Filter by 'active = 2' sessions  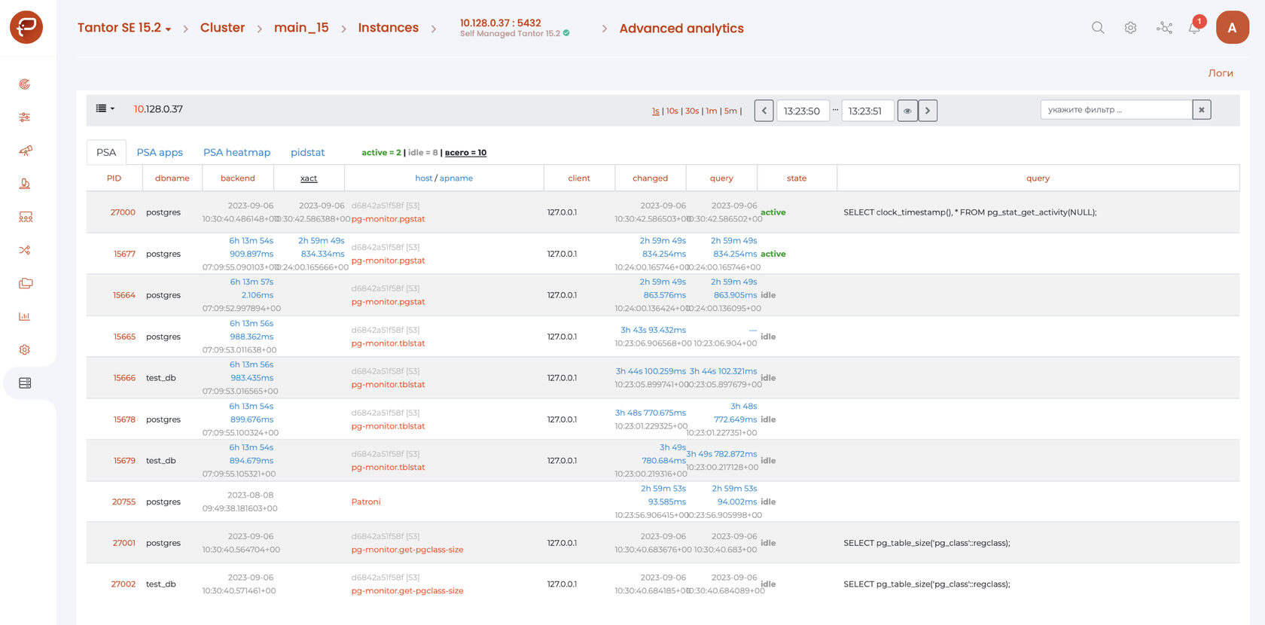(x=381, y=153)
